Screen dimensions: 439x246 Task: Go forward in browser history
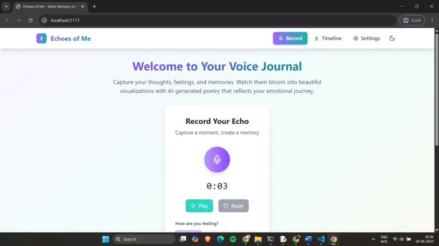click(x=19, y=20)
